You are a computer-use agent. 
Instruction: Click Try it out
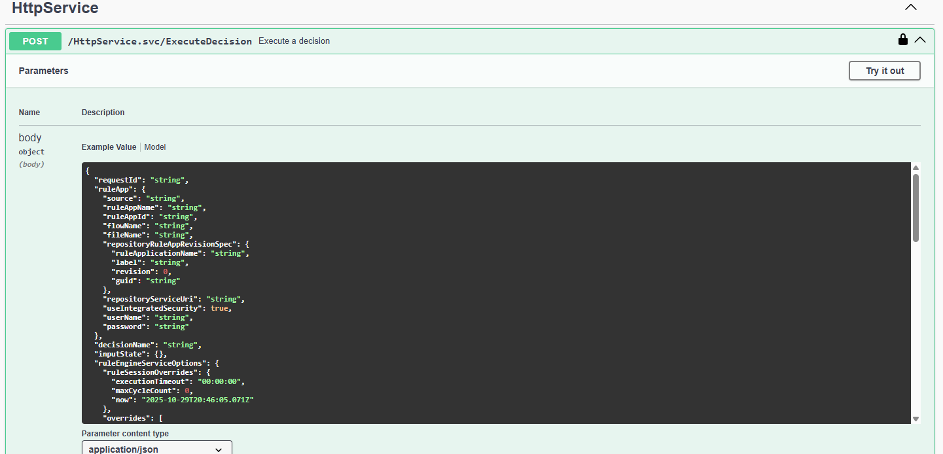pyautogui.click(x=884, y=70)
